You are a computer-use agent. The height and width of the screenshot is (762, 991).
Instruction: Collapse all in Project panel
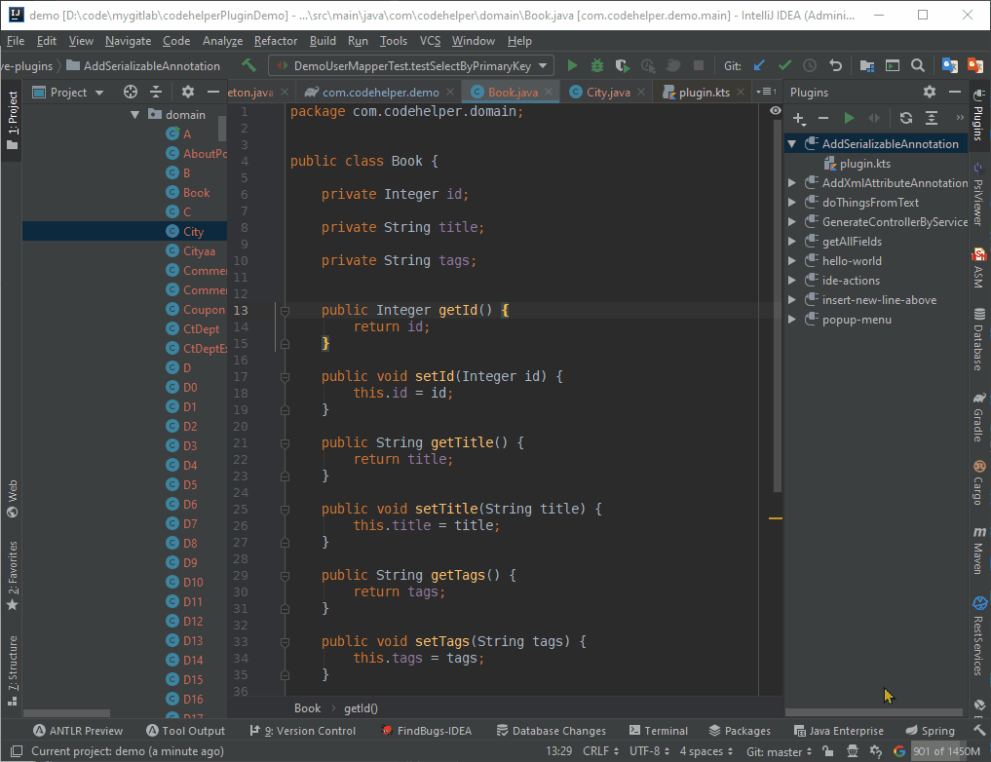point(156,93)
